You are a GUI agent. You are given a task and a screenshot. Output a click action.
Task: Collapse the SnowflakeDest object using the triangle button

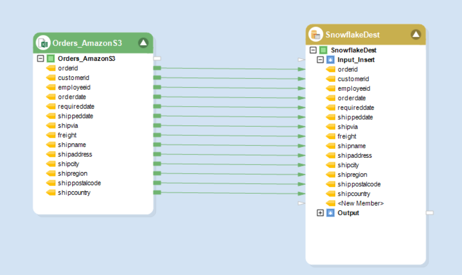point(416,34)
